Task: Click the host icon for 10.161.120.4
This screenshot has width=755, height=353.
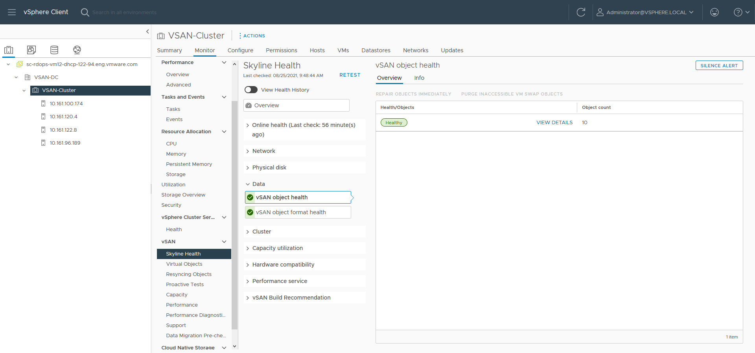Action: pyautogui.click(x=43, y=116)
